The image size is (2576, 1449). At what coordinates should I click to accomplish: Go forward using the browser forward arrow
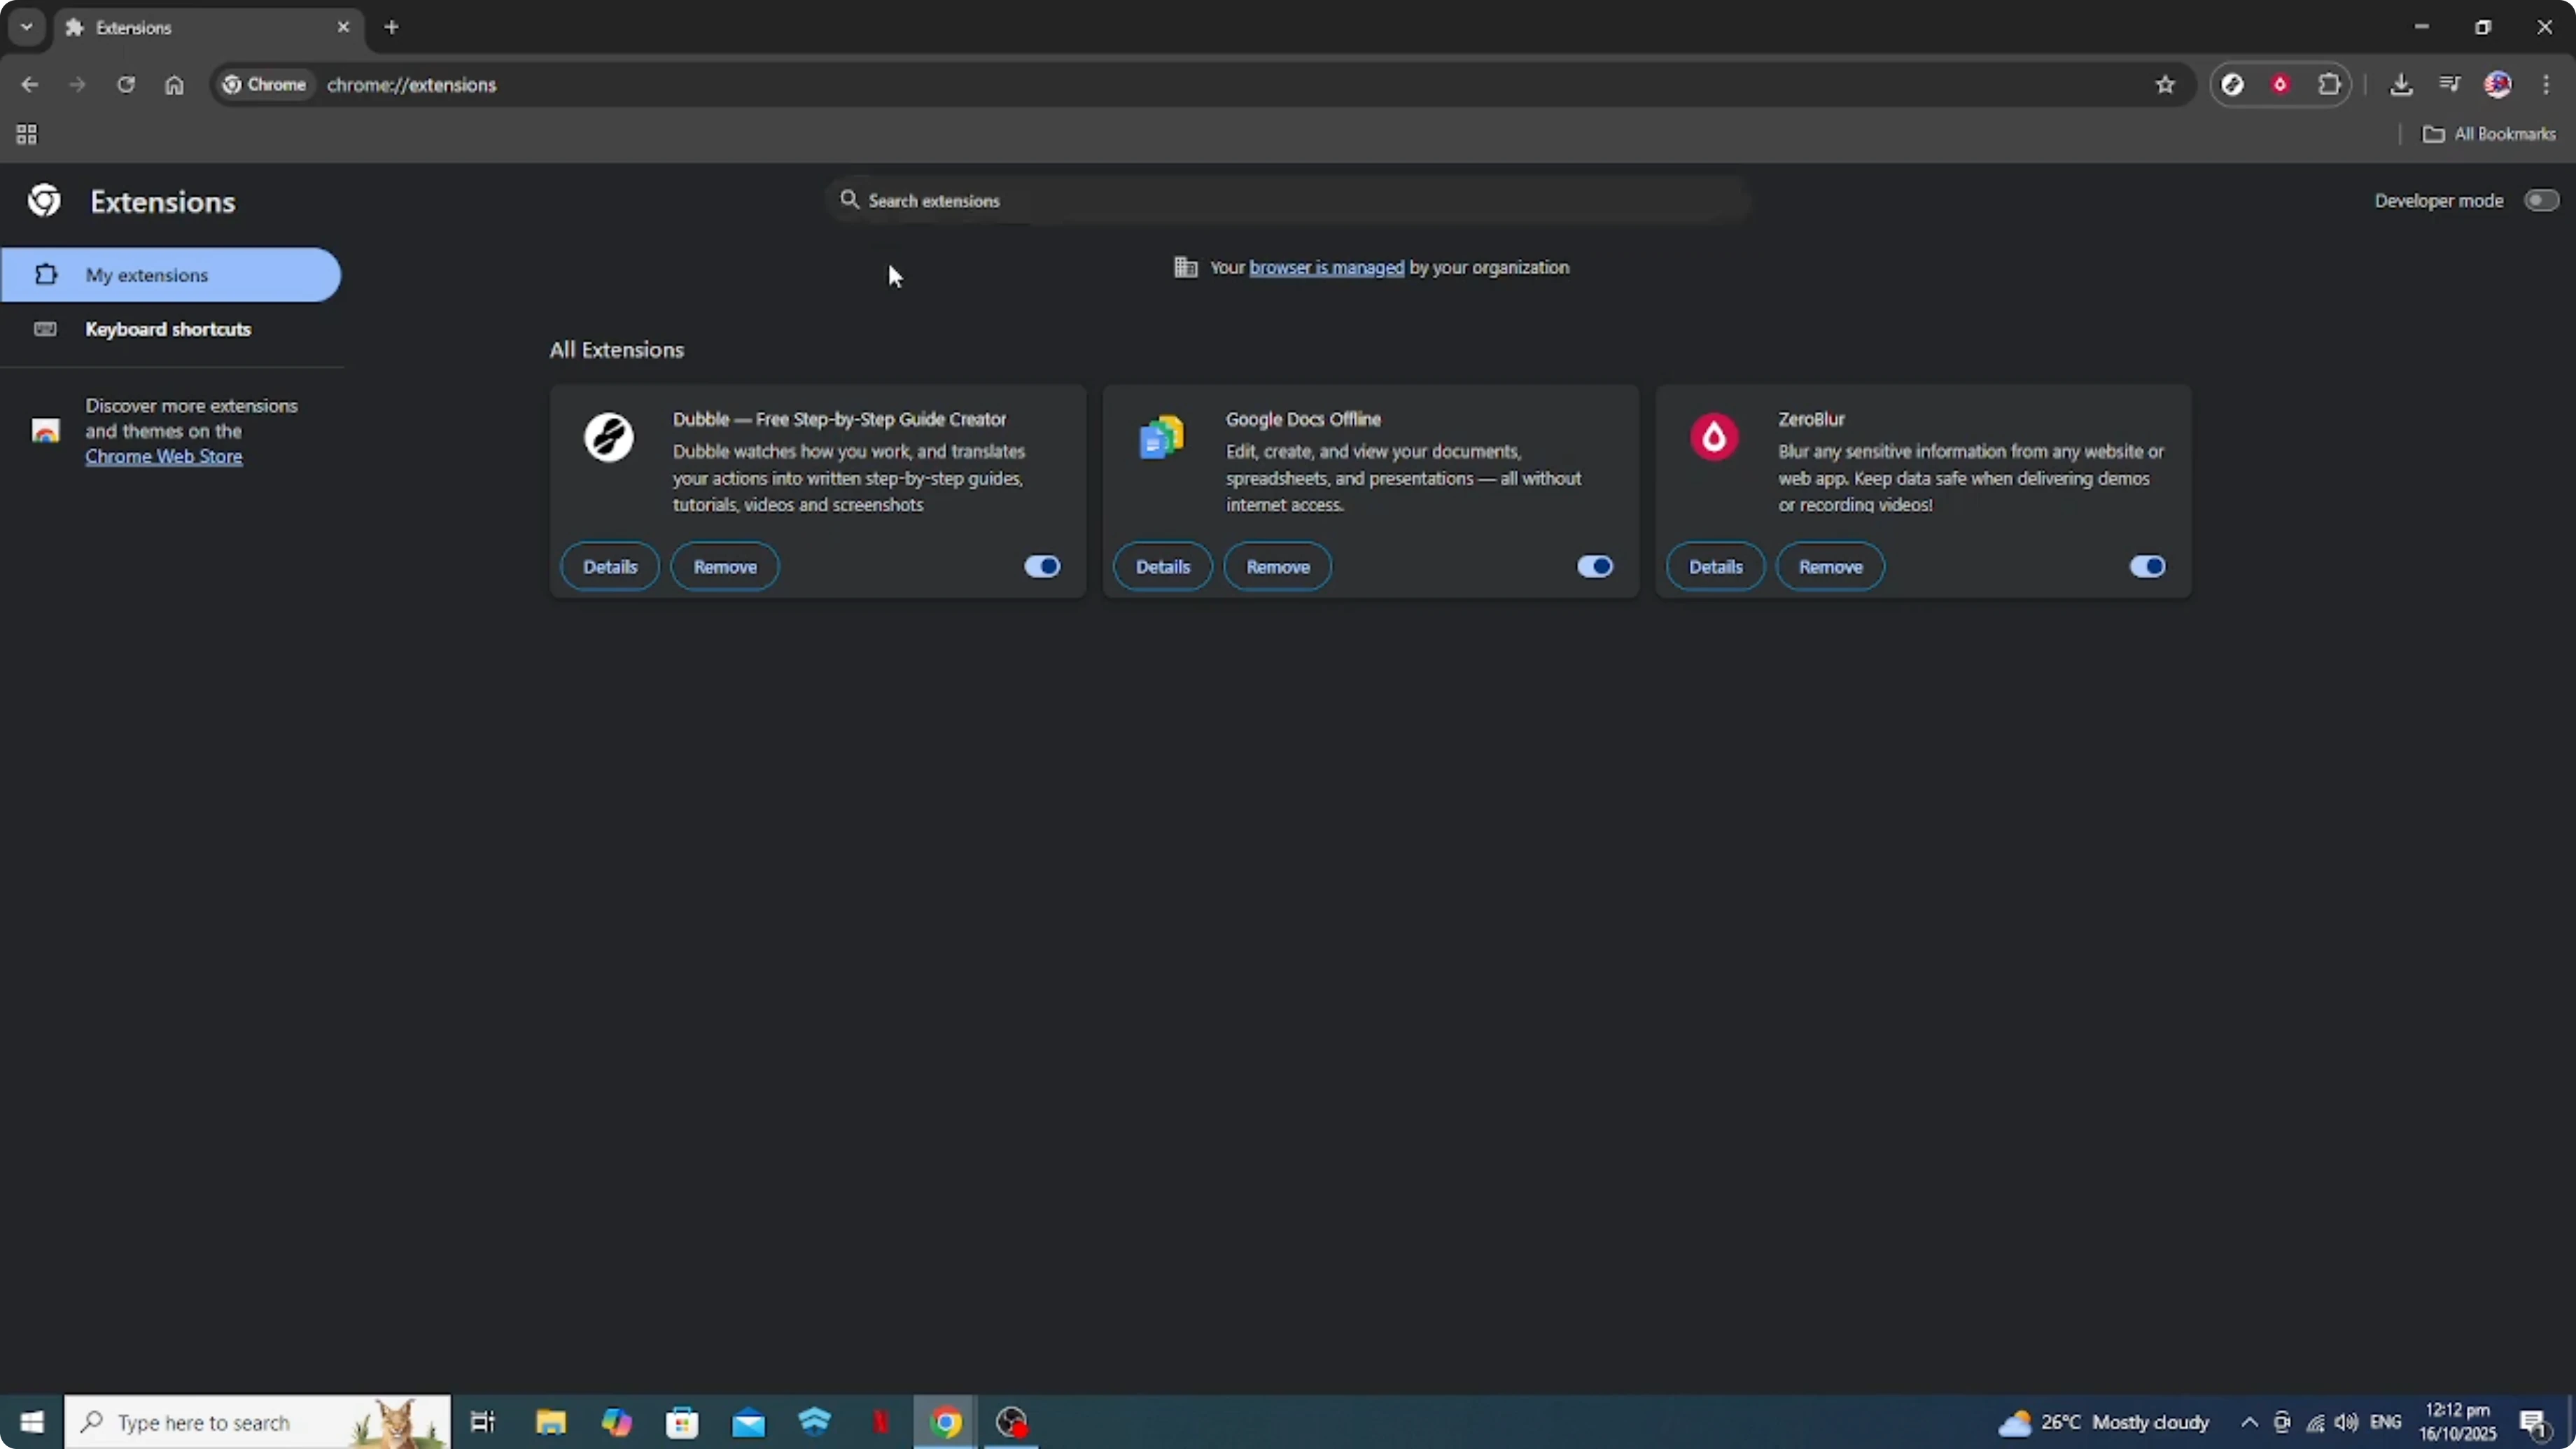[x=77, y=85]
